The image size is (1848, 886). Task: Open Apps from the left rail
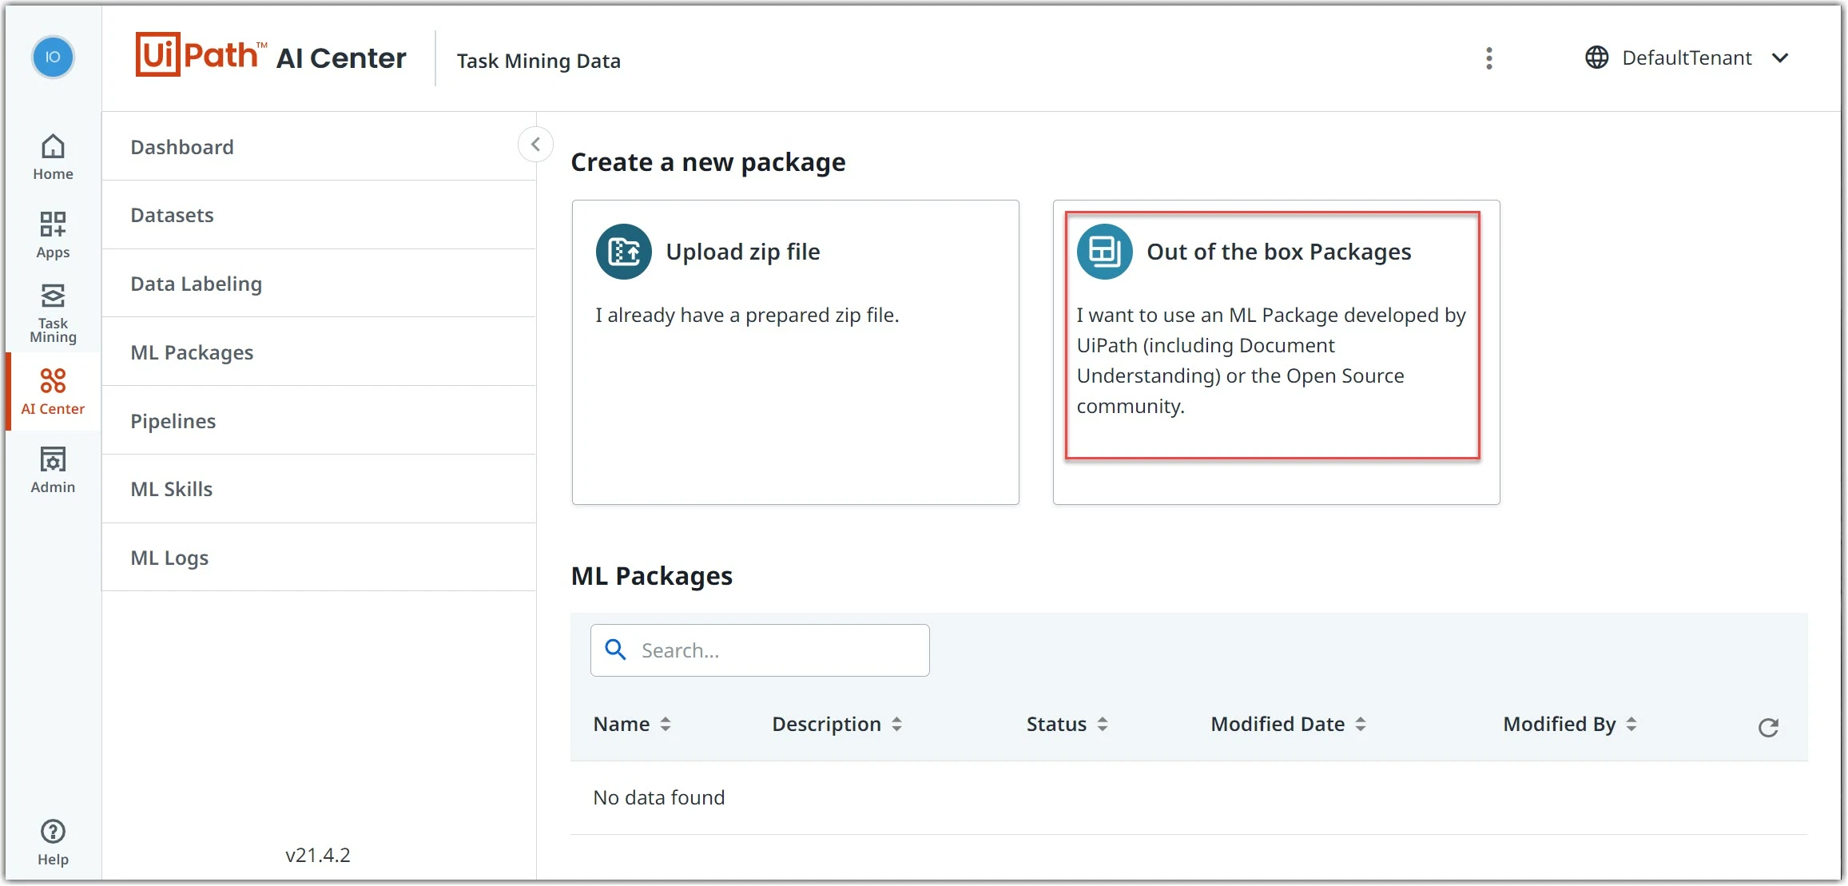click(53, 235)
